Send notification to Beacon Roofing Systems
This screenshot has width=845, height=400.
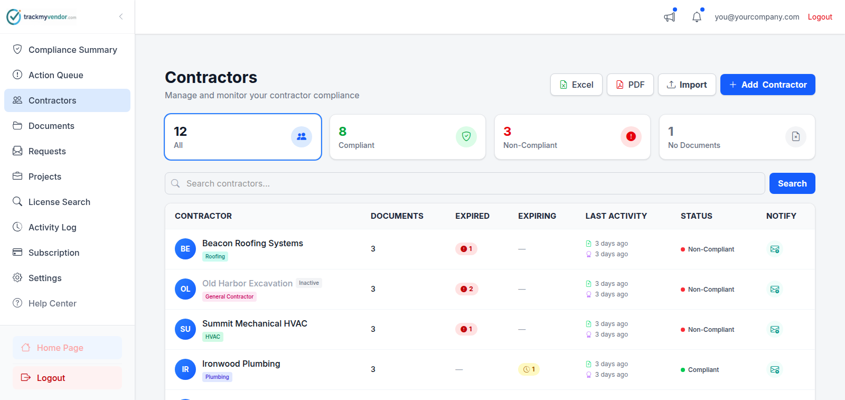[775, 249]
